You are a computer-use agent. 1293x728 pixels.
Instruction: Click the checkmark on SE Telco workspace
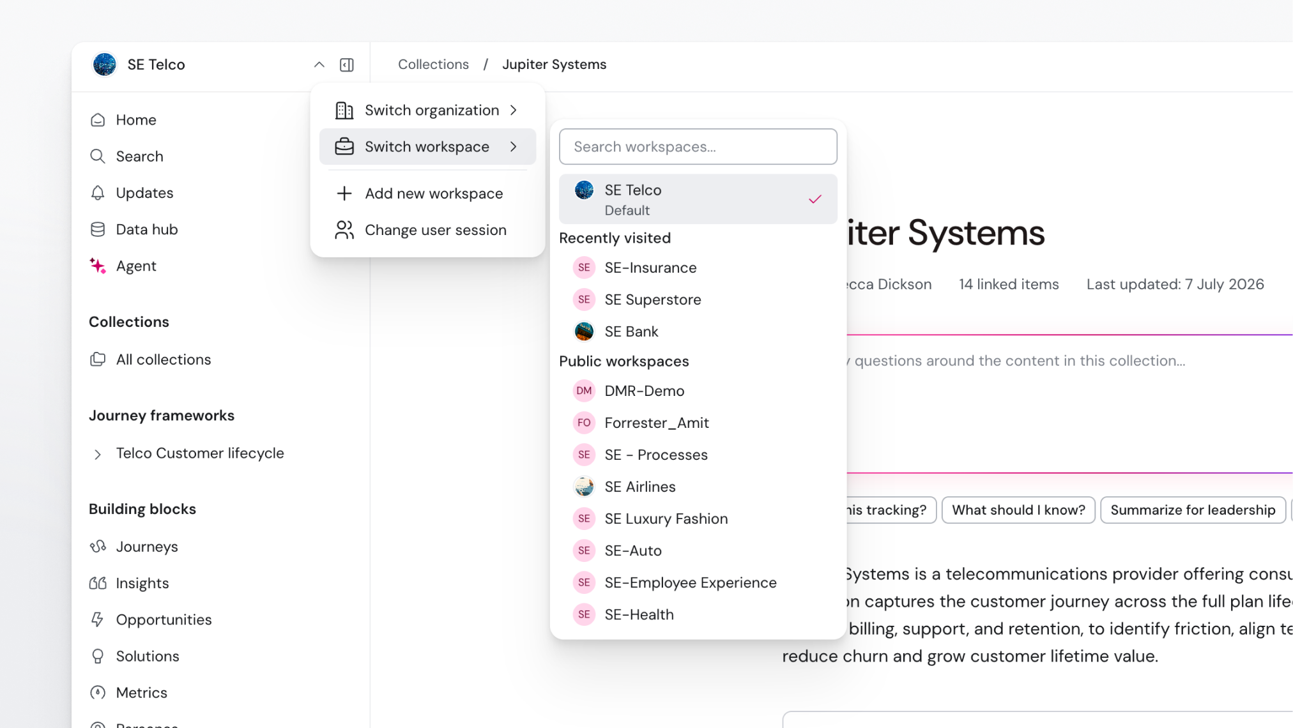pyautogui.click(x=815, y=199)
